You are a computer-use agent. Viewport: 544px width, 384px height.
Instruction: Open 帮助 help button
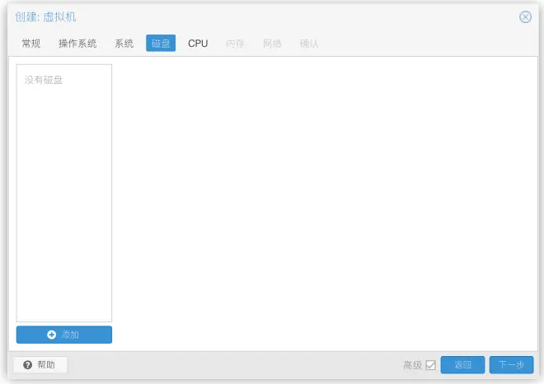click(x=40, y=364)
